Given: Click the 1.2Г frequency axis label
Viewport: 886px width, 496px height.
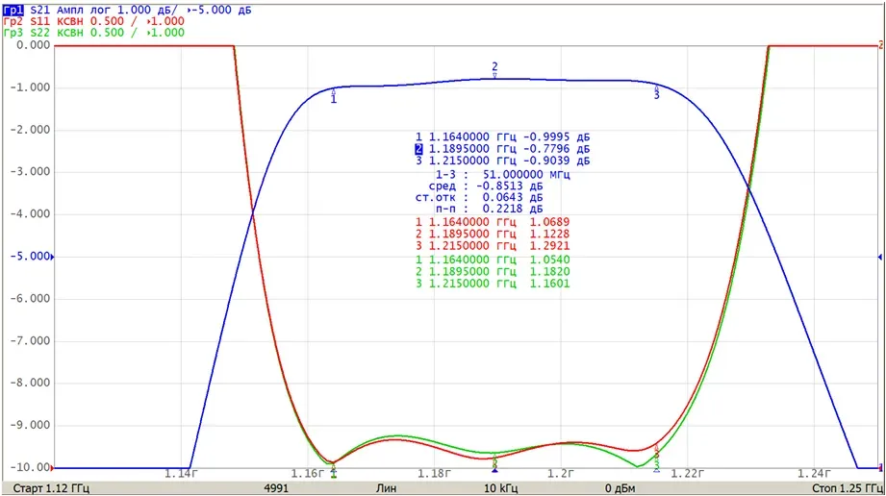Looking at the screenshot, I should pyautogui.click(x=561, y=473).
